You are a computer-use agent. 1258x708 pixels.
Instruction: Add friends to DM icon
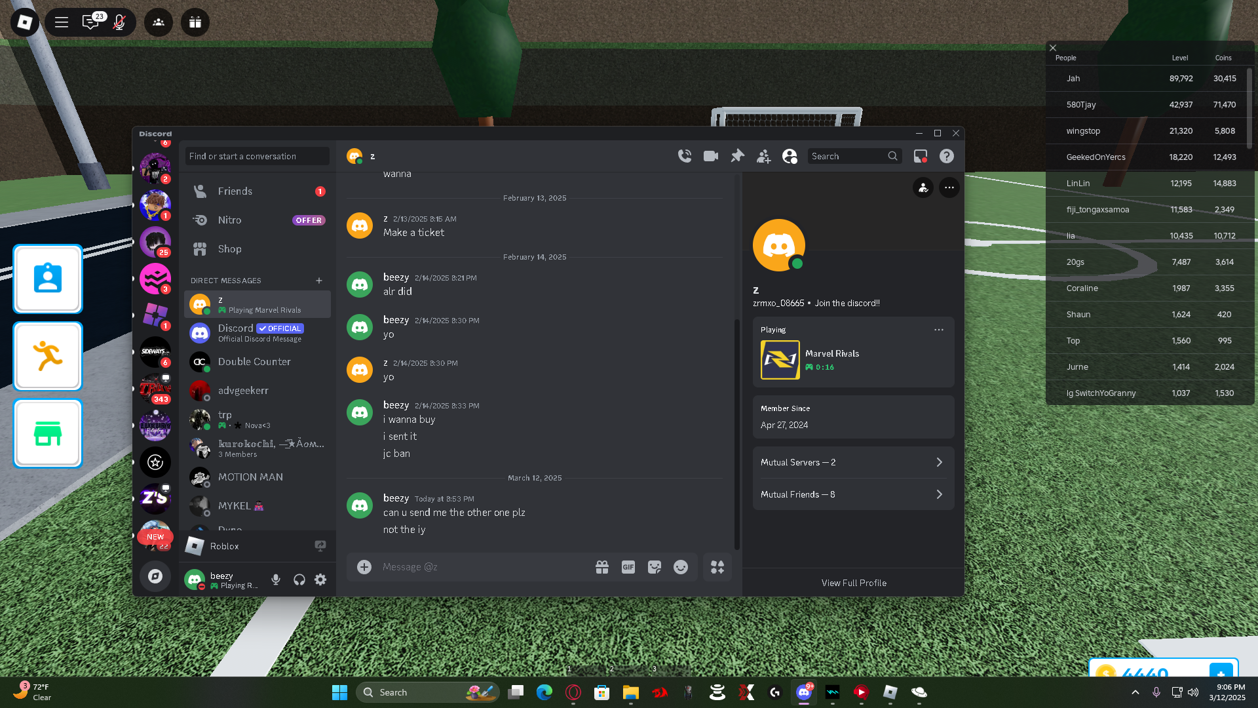[x=763, y=156]
